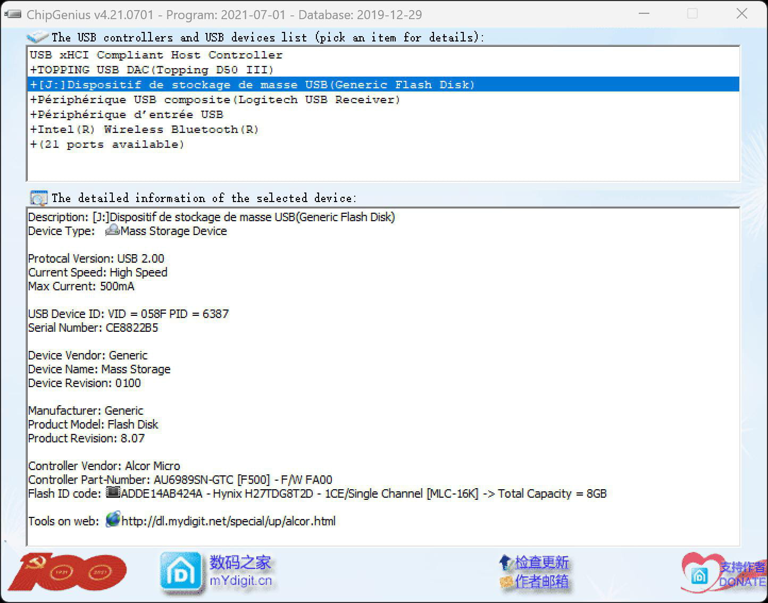Open the alcor.html tools web link
The height and width of the screenshot is (603, 768).
pos(228,521)
